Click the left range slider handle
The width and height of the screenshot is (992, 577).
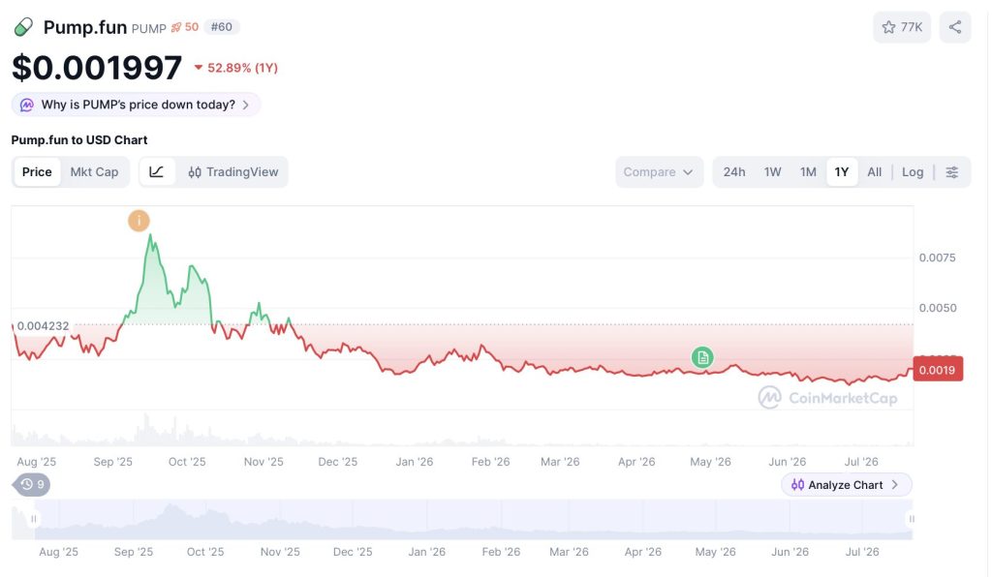coord(34,519)
